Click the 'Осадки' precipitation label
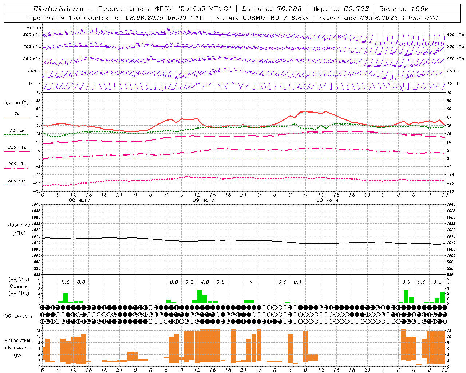This screenshot has height=373, width=466. pyautogui.click(x=19, y=286)
